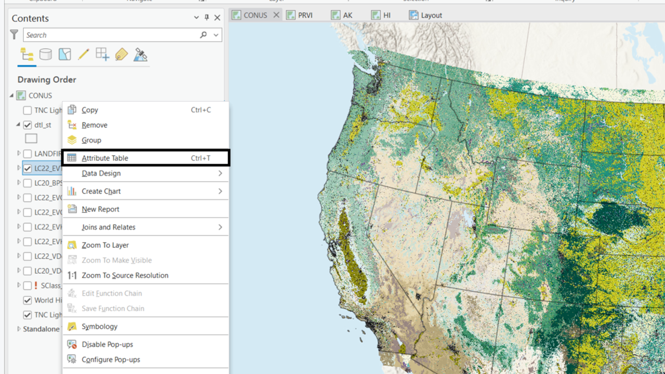Click the Remove icon in the context menu
665x374 pixels.
pos(73,125)
